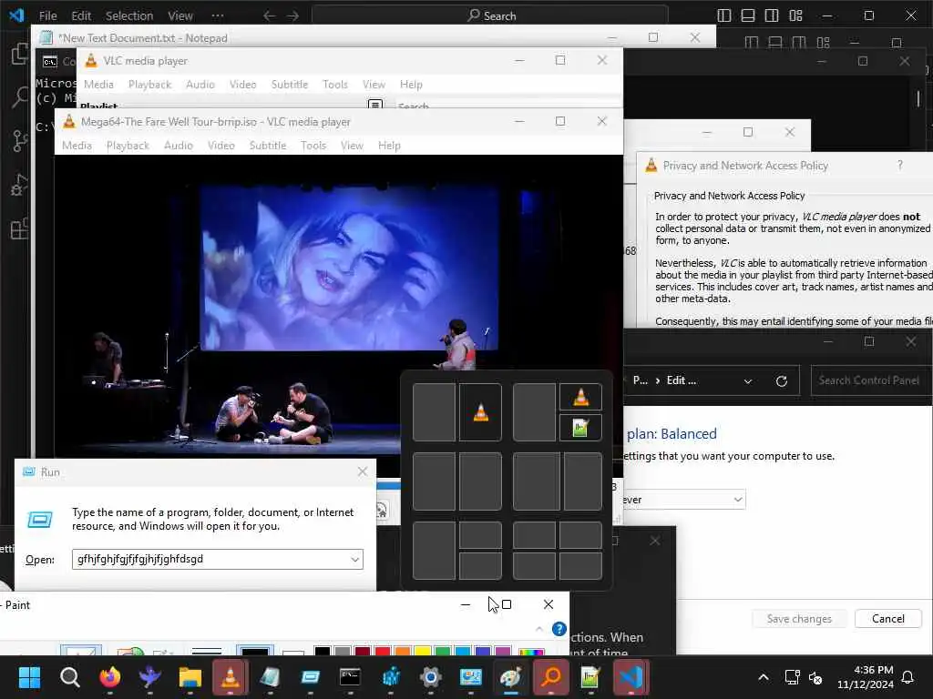Click the question mark on VLC Privacy dialog
933x699 pixels.
tap(899, 166)
